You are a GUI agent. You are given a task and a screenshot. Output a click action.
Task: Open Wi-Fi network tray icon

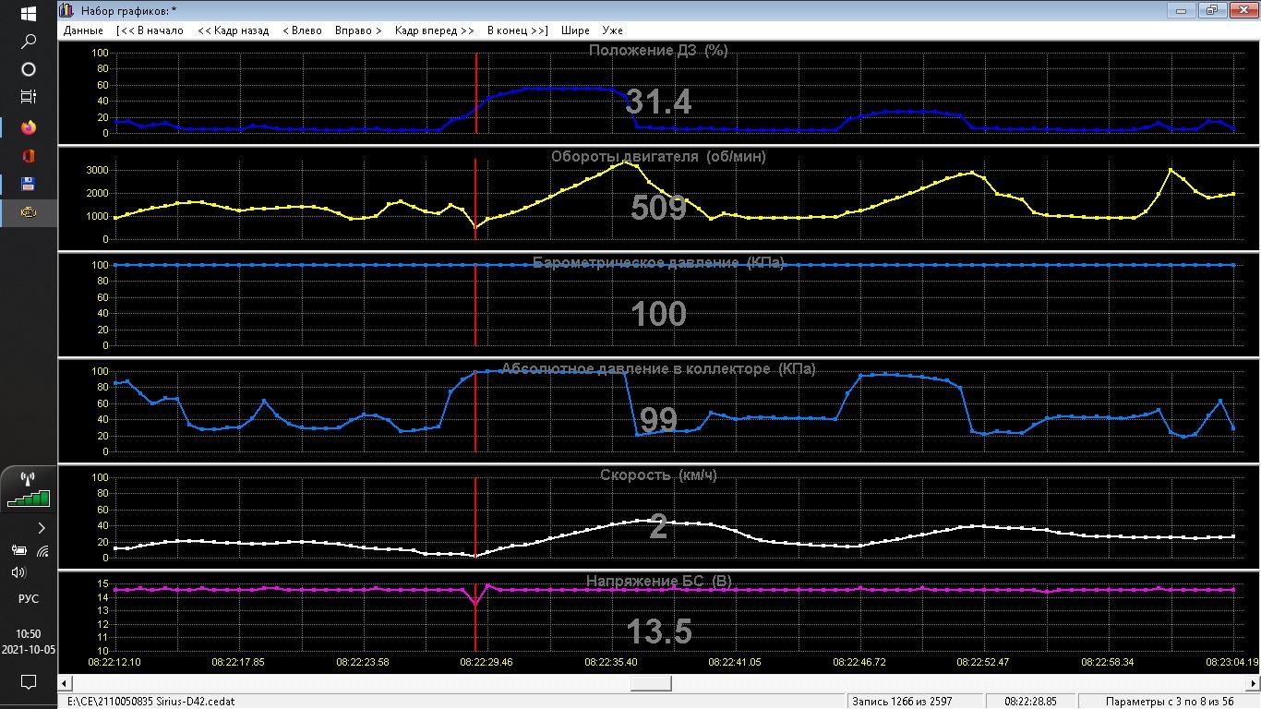click(x=42, y=551)
